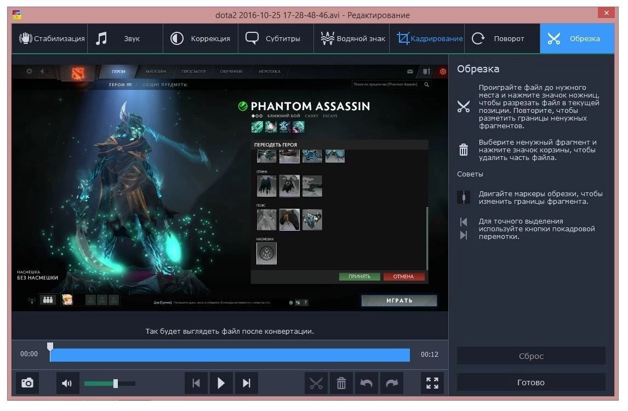This screenshot has height=411, width=628.
Task: Click the party group icon in preview bottom bar
Action: point(48,300)
